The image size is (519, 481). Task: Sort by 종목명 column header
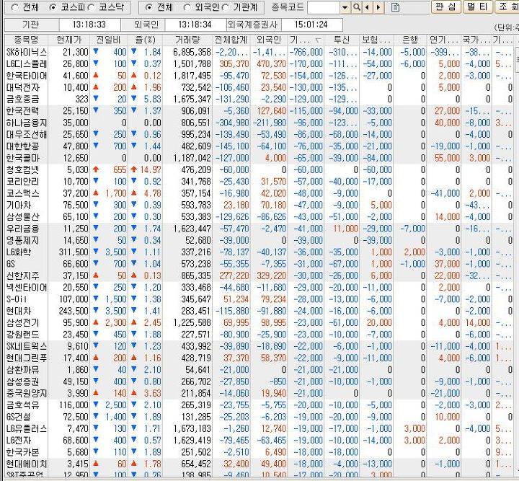click(26, 40)
